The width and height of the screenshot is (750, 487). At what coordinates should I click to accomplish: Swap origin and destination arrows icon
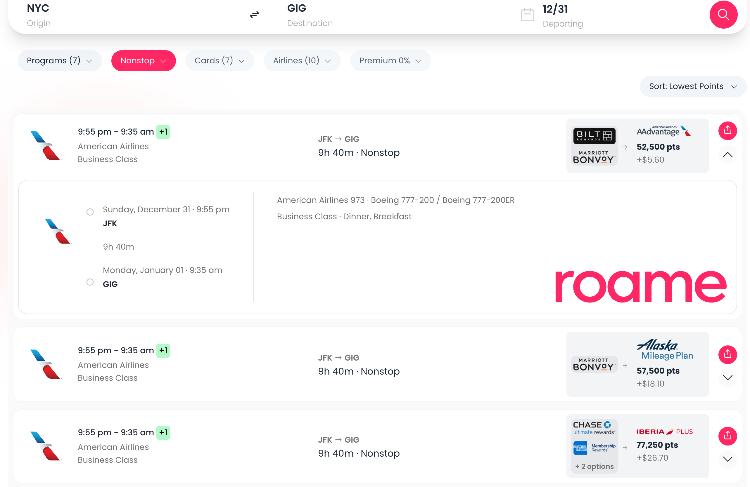point(254,15)
